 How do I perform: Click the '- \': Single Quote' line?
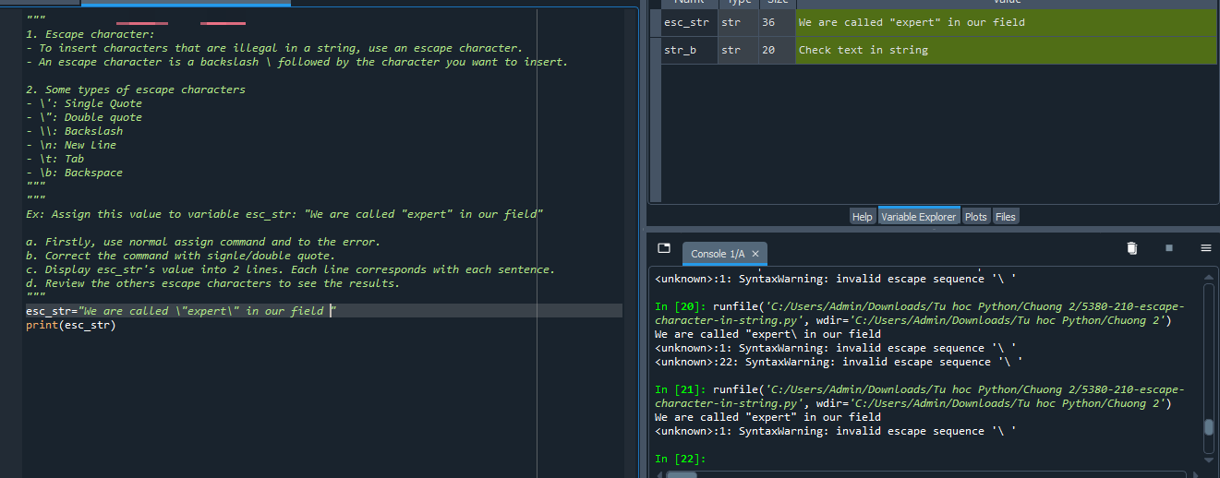pos(84,103)
